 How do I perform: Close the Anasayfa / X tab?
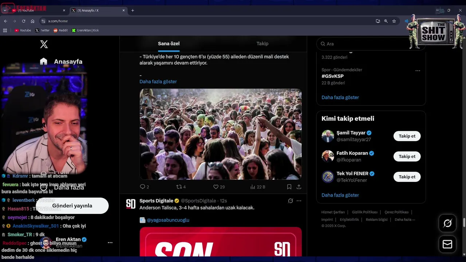pyautogui.click(x=124, y=11)
